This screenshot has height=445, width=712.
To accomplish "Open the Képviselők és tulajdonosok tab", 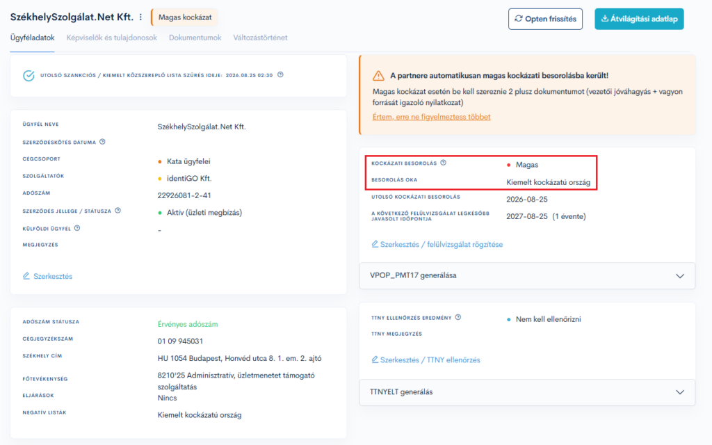I will tap(112, 38).
